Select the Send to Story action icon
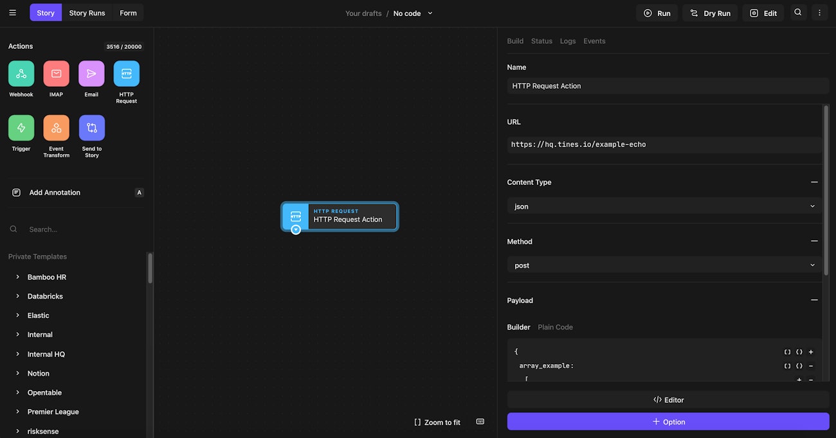The image size is (836, 438). (91, 128)
